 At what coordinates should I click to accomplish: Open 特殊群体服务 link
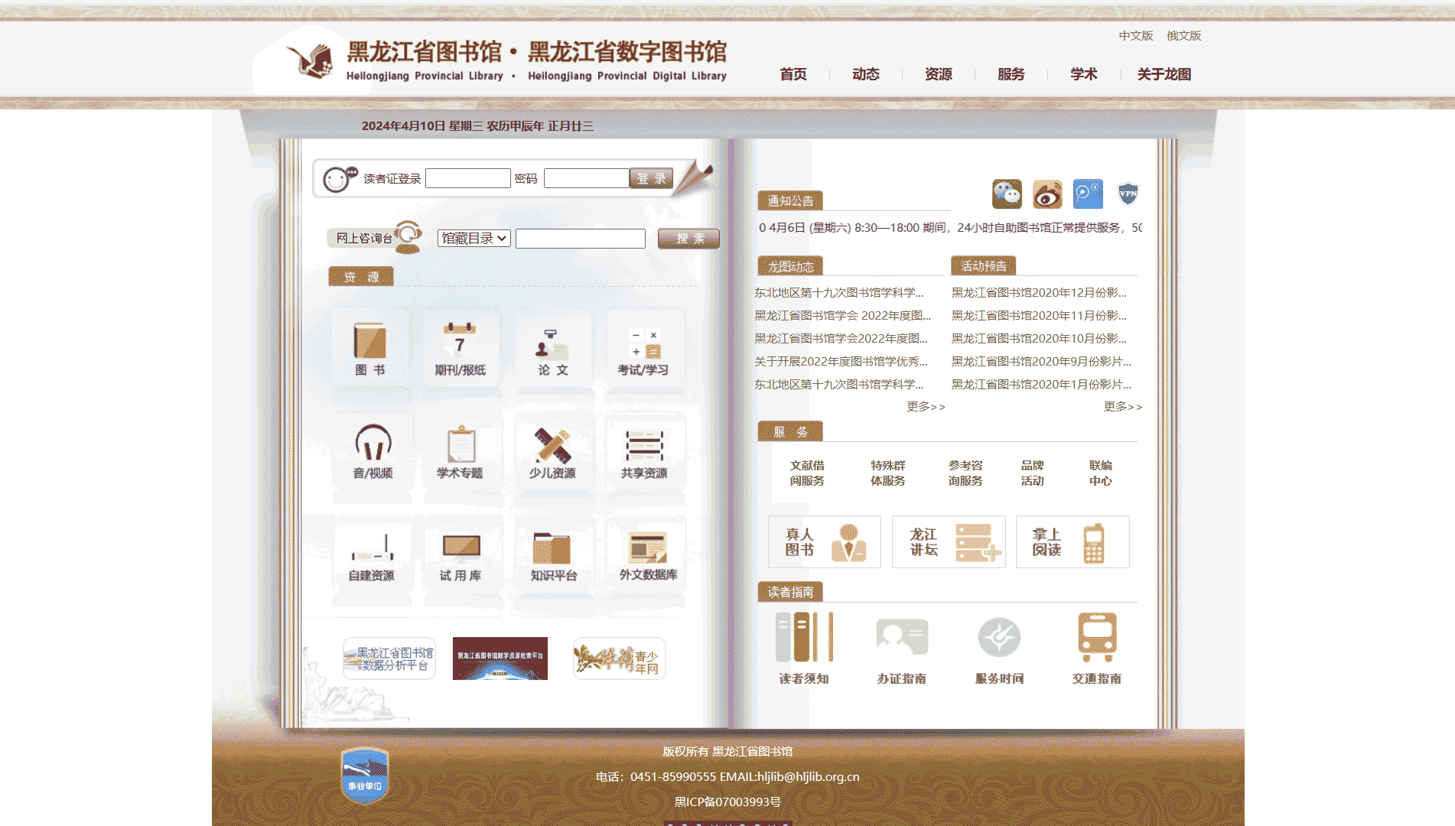[x=887, y=473]
